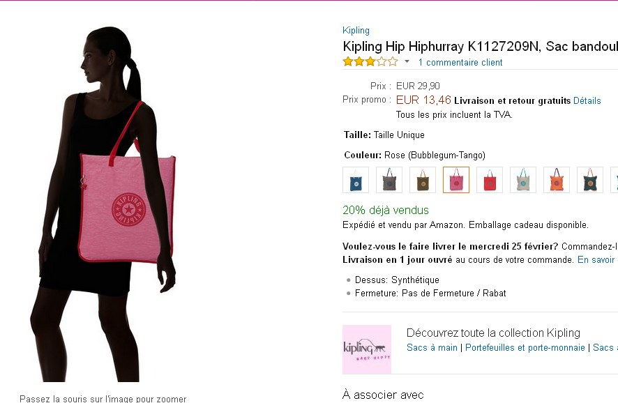Screen dimensions: 618x403
Task: Open the 1 commentaire client link
Action: point(460,62)
